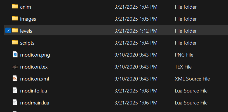
Task: Uncheck the levels folder checkbox
Action: point(8,31)
